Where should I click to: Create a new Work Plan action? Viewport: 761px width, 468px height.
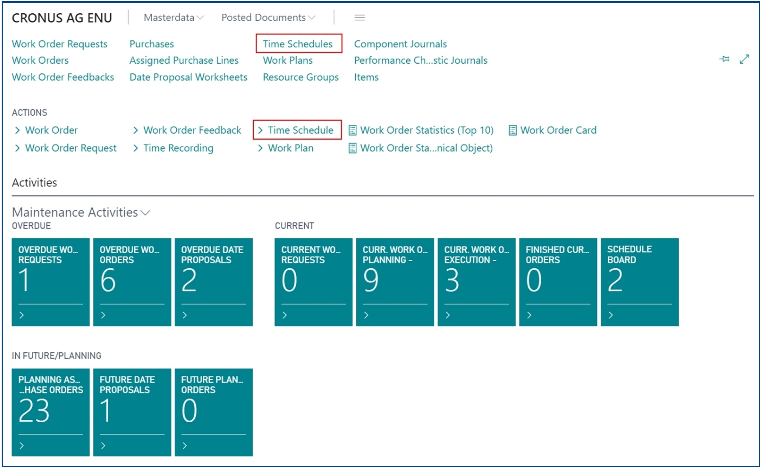(286, 148)
